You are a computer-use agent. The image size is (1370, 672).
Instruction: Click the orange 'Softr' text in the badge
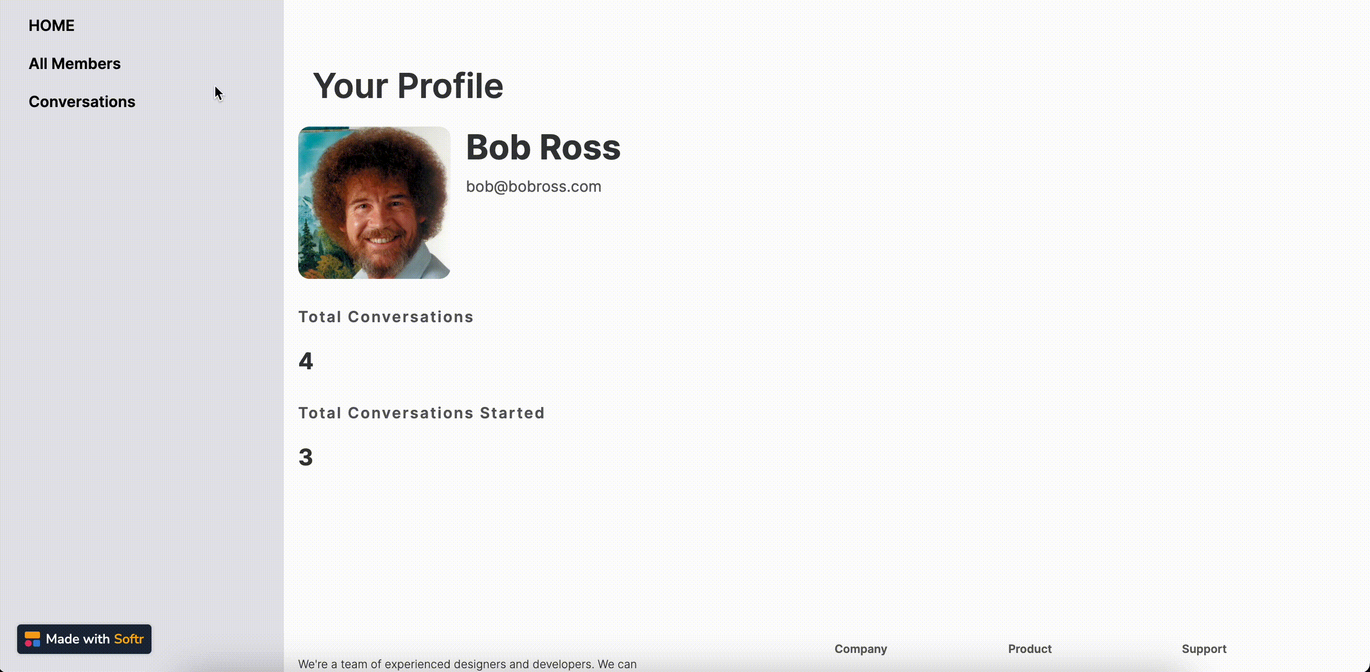click(129, 639)
